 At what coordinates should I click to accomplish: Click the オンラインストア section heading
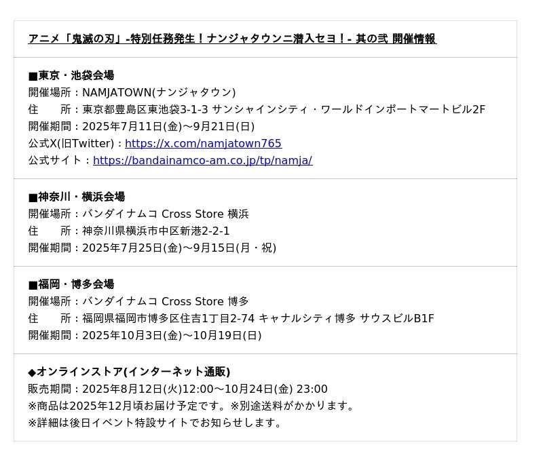coord(130,372)
